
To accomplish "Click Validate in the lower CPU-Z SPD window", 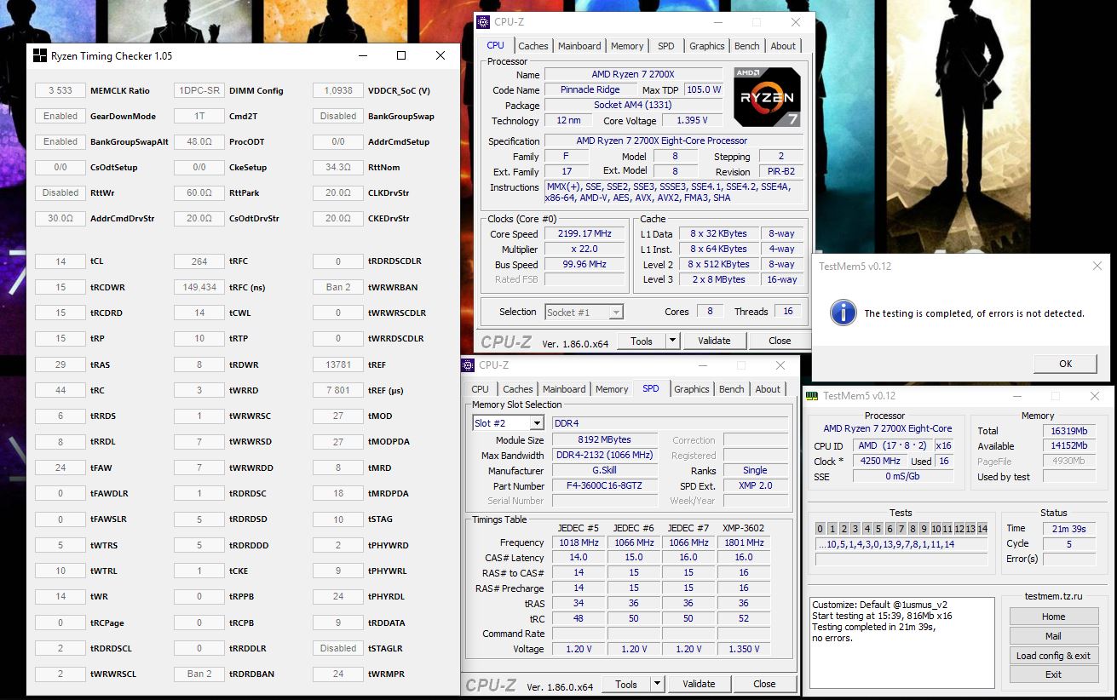I will (699, 684).
